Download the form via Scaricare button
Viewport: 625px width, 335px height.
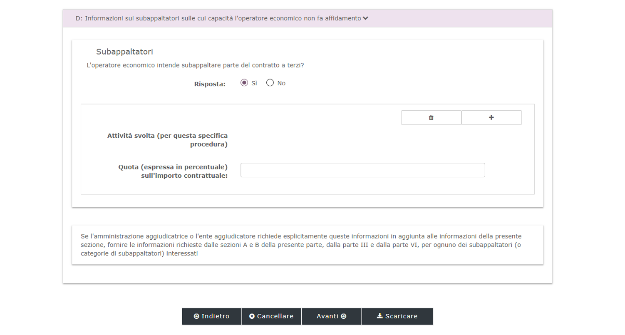point(397,316)
